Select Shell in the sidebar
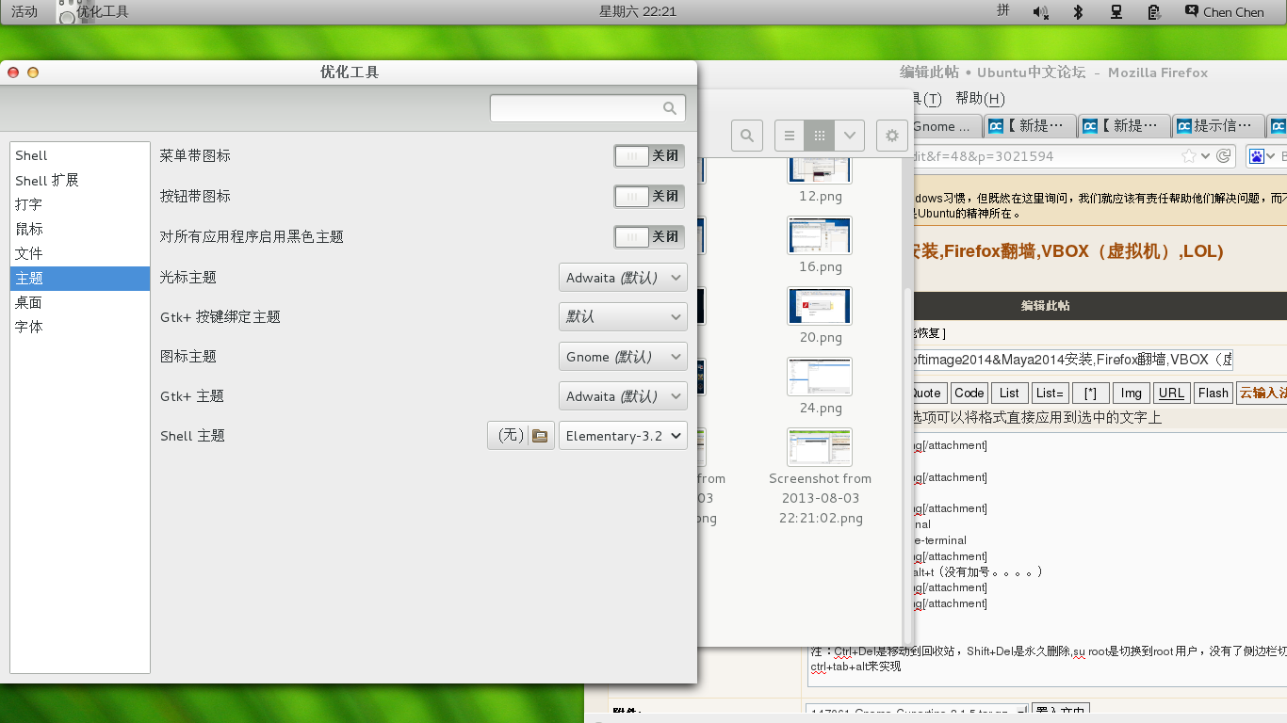 click(80, 155)
